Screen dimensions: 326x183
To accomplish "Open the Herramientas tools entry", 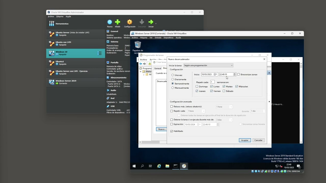I will 75,24.
